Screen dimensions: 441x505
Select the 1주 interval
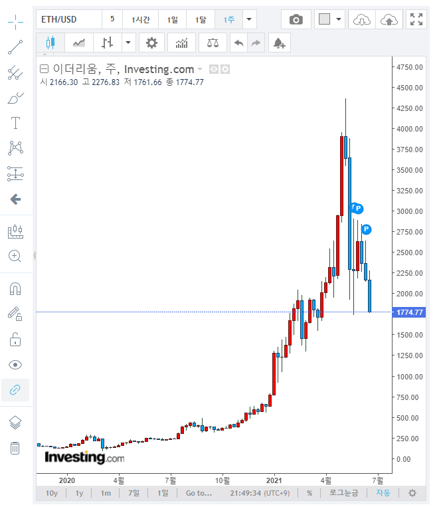(x=229, y=20)
